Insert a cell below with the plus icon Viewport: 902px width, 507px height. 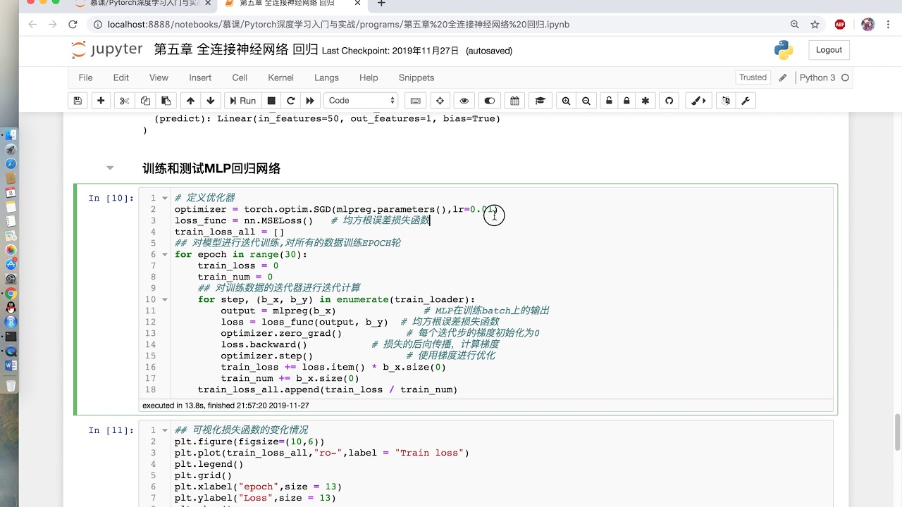tap(101, 101)
